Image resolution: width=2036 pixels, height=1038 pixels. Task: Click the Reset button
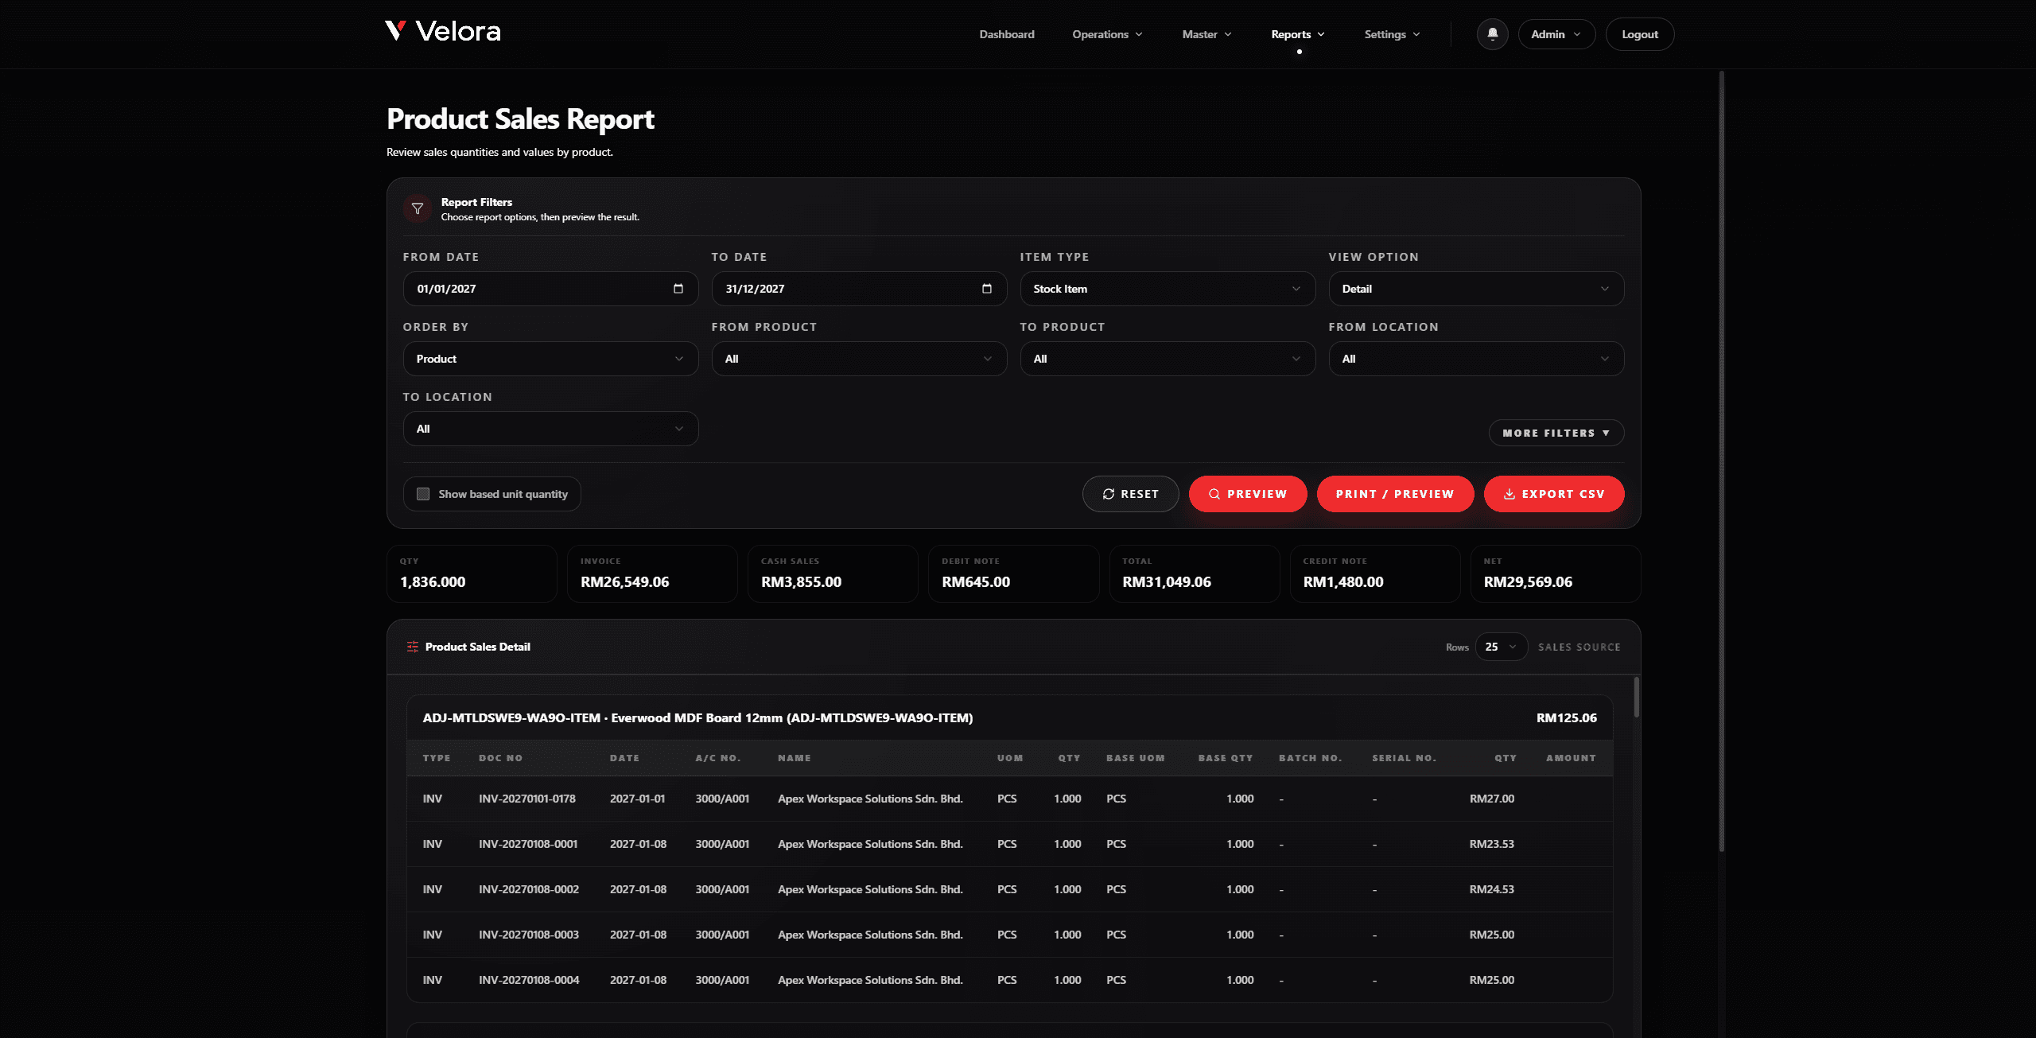[x=1130, y=494]
